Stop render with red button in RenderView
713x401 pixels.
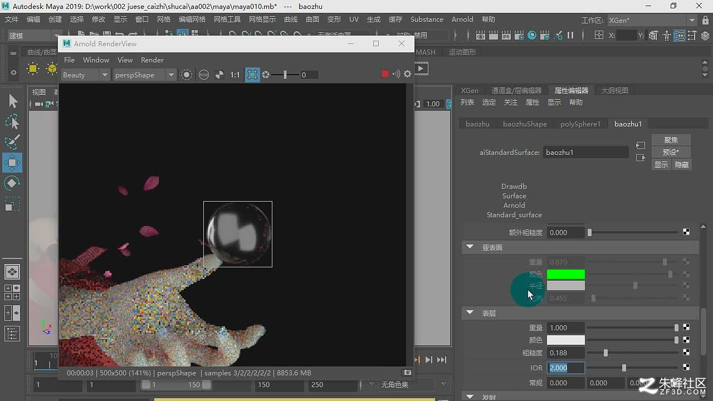click(x=385, y=74)
